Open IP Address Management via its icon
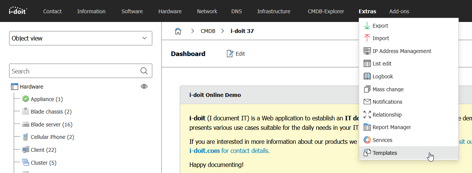 tap(367, 51)
